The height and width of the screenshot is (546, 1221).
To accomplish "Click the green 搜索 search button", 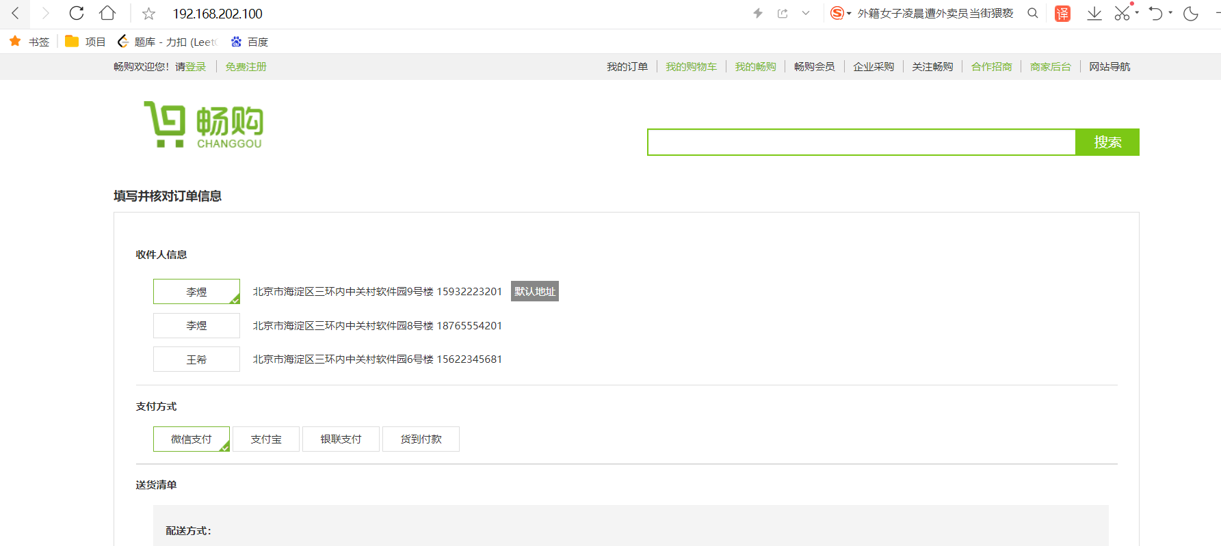I will (x=1107, y=142).
